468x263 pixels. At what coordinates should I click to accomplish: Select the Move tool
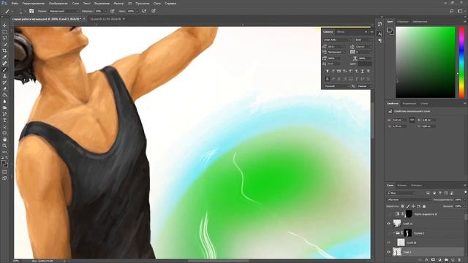pyautogui.click(x=4, y=26)
